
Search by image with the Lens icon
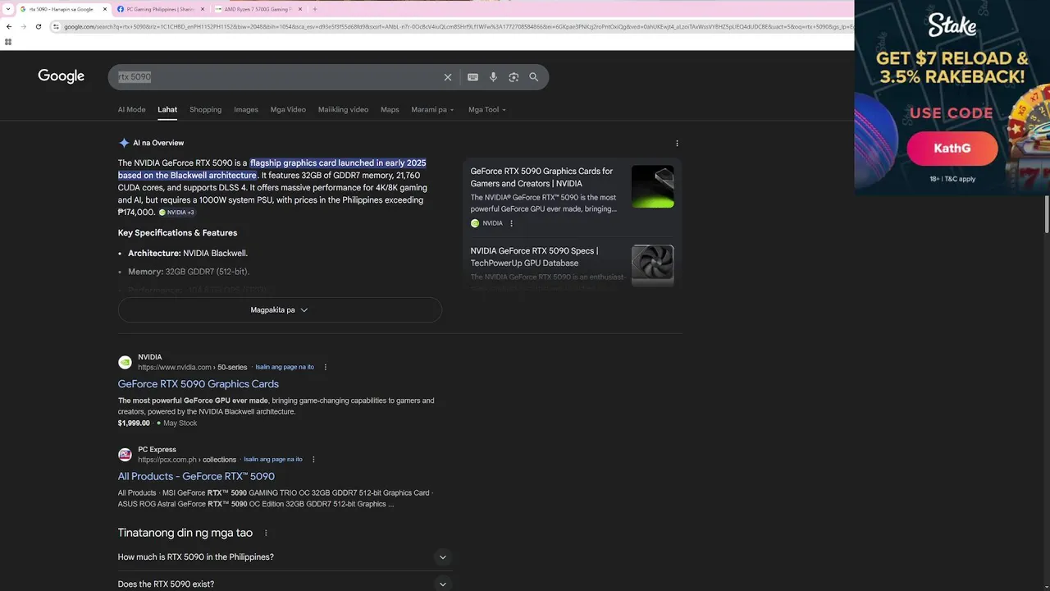coord(514,77)
